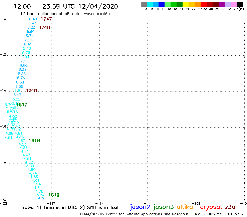This screenshot has width=247, height=217.
Task: Click the wave height value '4.83'
Action: 24,148
